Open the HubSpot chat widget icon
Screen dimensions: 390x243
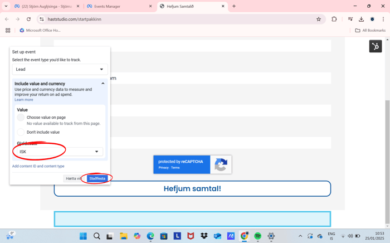click(x=376, y=46)
